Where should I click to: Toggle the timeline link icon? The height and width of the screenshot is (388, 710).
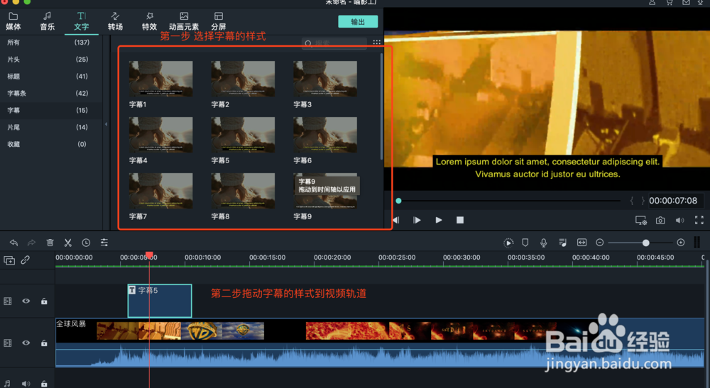(26, 260)
